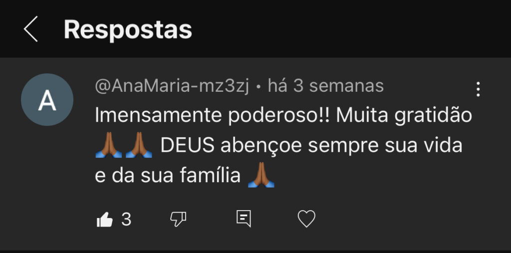The height and width of the screenshot is (253, 511).
Task: Click the first praying hands emoji
Action: pos(108,147)
